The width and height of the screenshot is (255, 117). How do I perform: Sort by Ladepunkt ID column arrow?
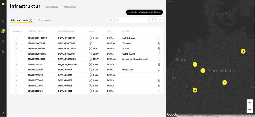43,31
